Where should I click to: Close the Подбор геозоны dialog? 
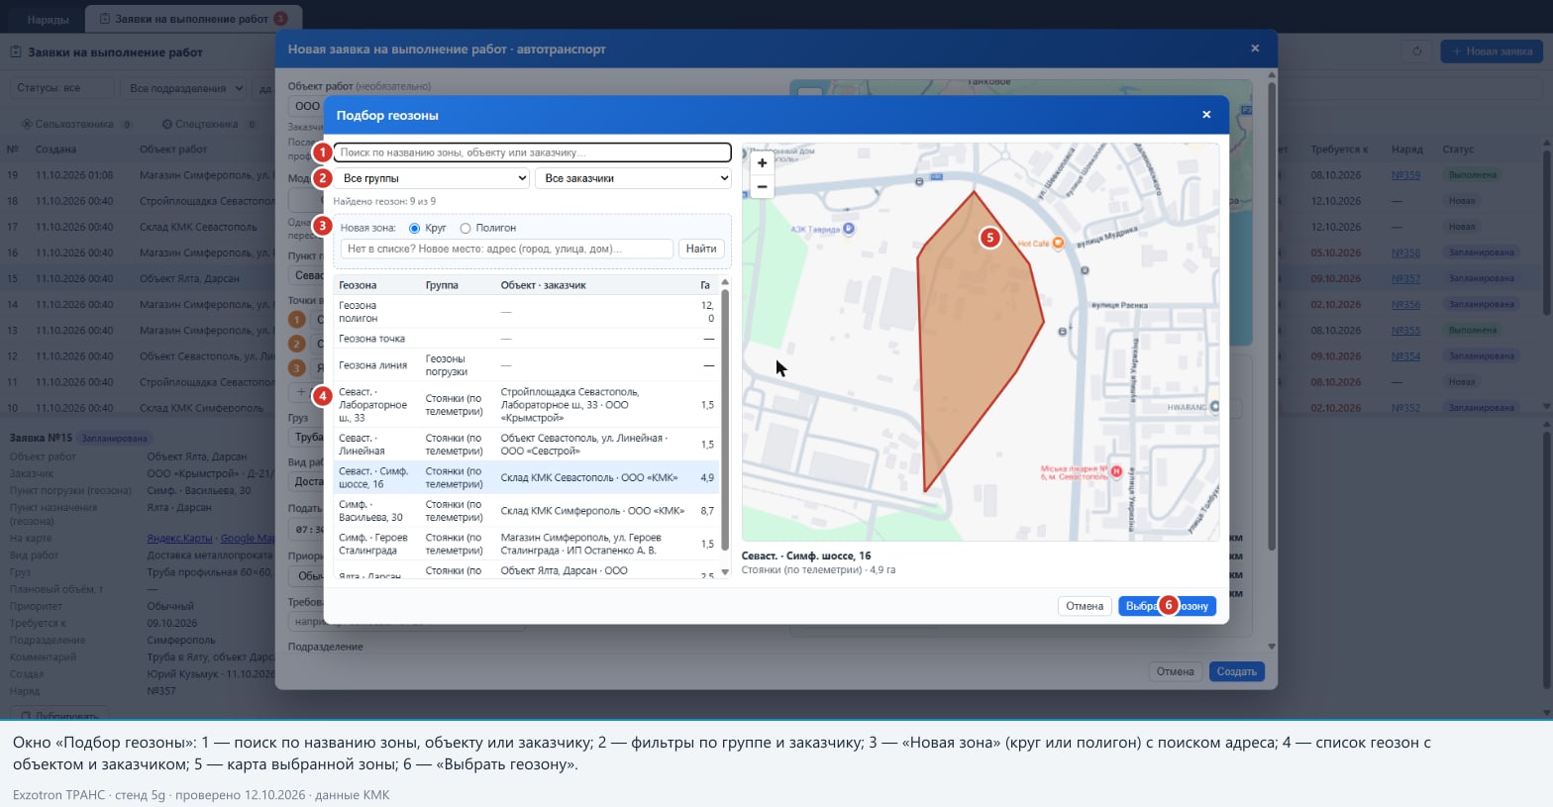[x=1206, y=115]
